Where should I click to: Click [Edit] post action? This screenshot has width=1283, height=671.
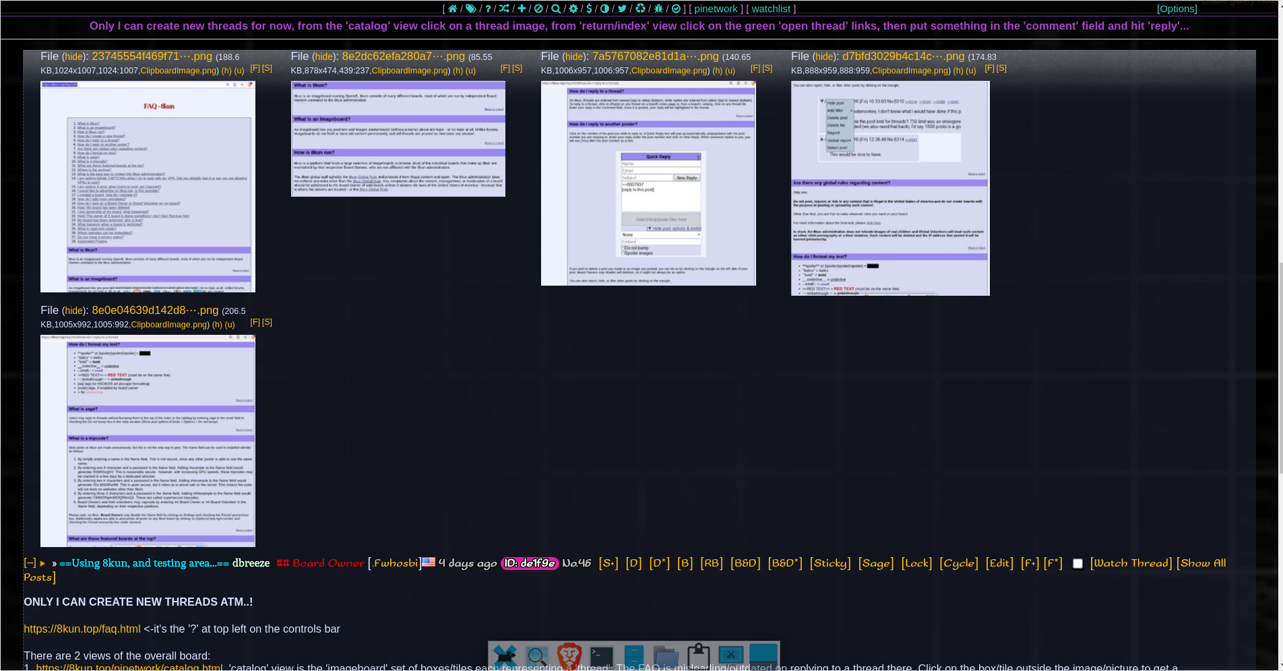click(x=999, y=563)
